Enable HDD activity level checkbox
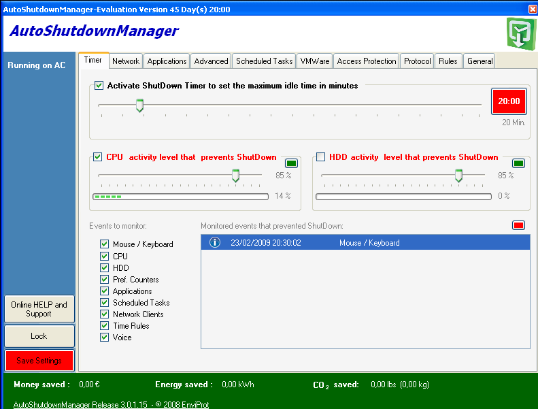This screenshot has width=538, height=409. (321, 157)
